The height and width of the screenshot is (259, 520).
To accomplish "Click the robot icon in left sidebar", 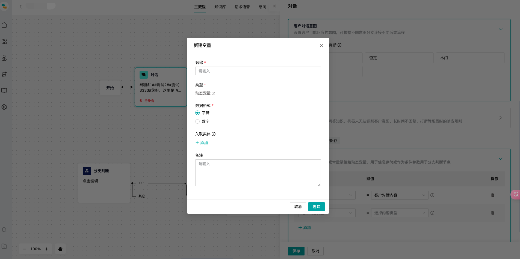I will click(x=4, y=58).
